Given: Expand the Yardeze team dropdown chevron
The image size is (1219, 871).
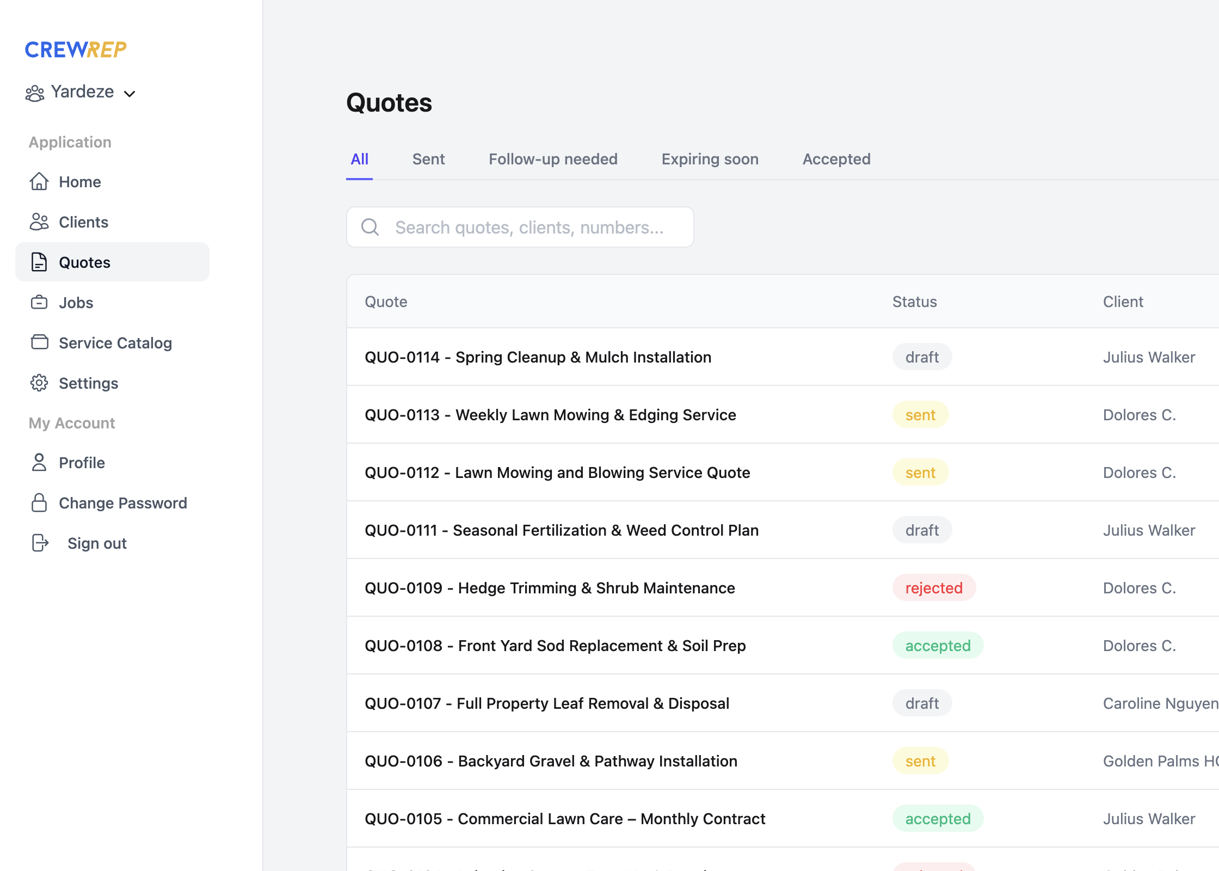Looking at the screenshot, I should pyautogui.click(x=130, y=94).
